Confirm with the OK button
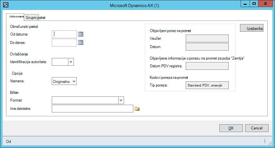 tap(231, 128)
